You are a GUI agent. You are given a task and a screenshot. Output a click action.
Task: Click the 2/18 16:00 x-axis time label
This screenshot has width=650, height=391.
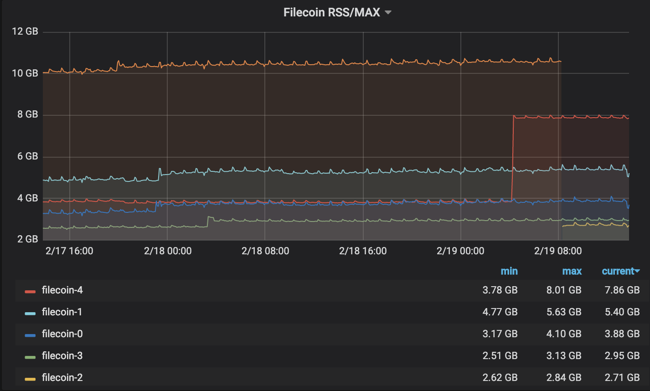point(363,251)
